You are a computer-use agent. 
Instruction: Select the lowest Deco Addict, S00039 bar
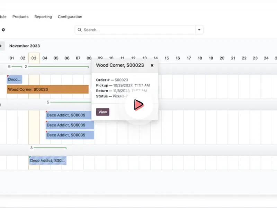point(70,135)
